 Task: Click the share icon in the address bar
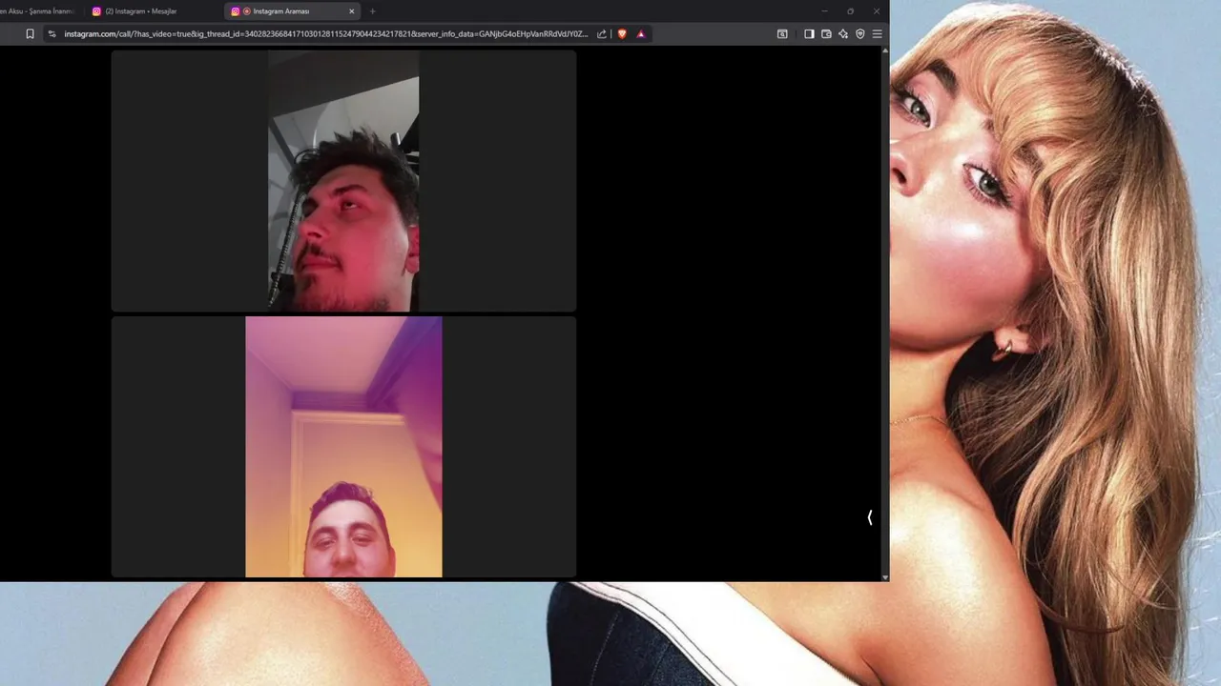[602, 33]
